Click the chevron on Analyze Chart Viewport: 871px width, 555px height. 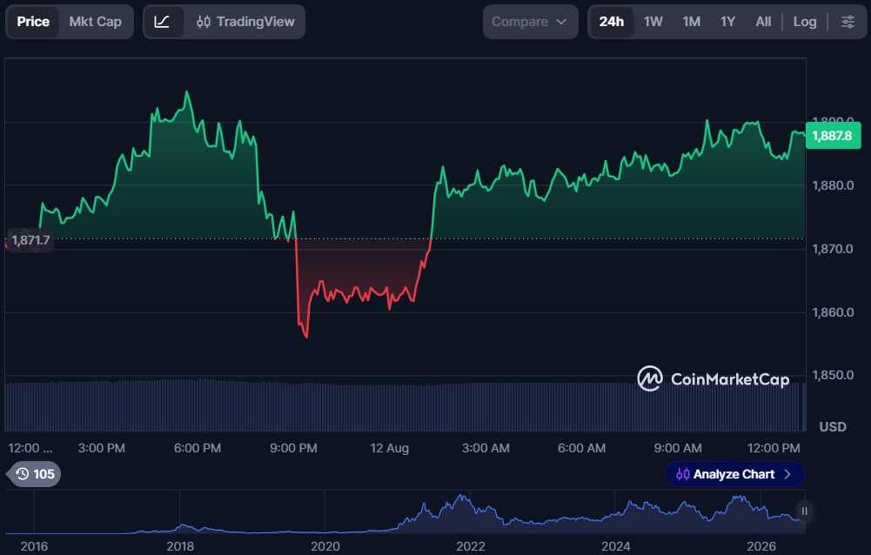[787, 474]
